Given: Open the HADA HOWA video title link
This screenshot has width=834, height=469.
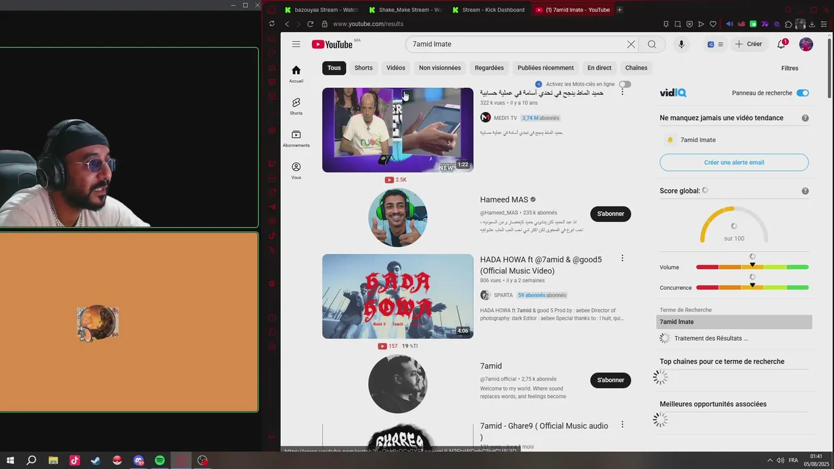Looking at the screenshot, I should coord(541,265).
